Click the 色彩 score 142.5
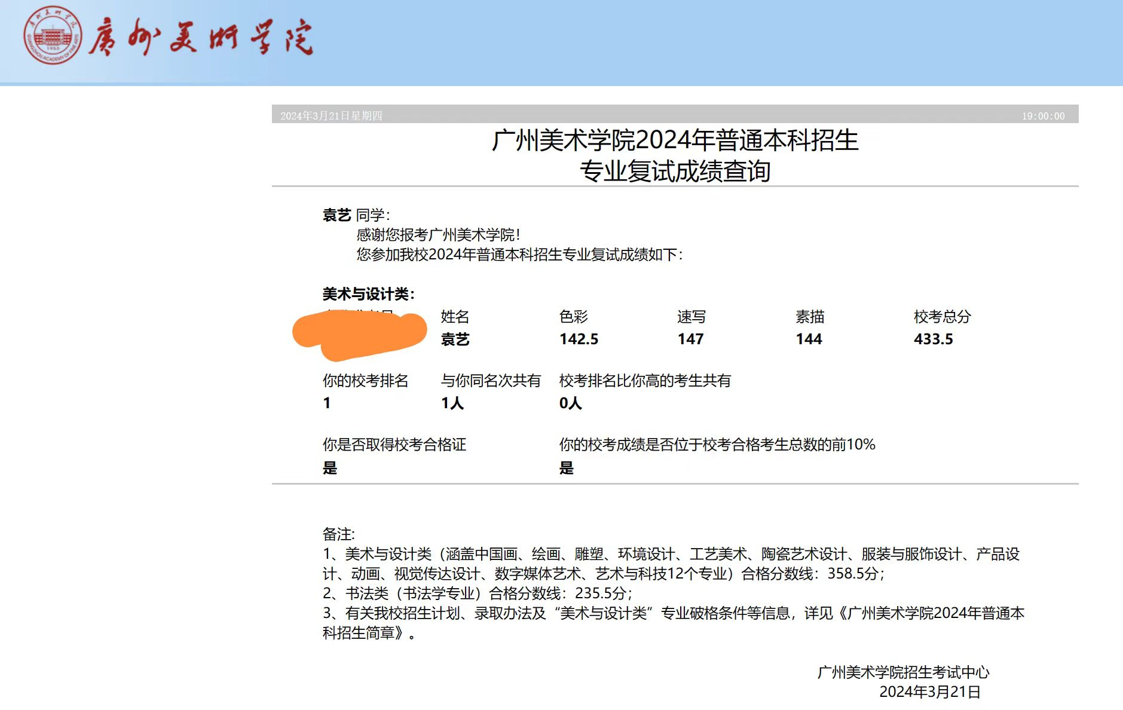1123x710 pixels. 579,339
